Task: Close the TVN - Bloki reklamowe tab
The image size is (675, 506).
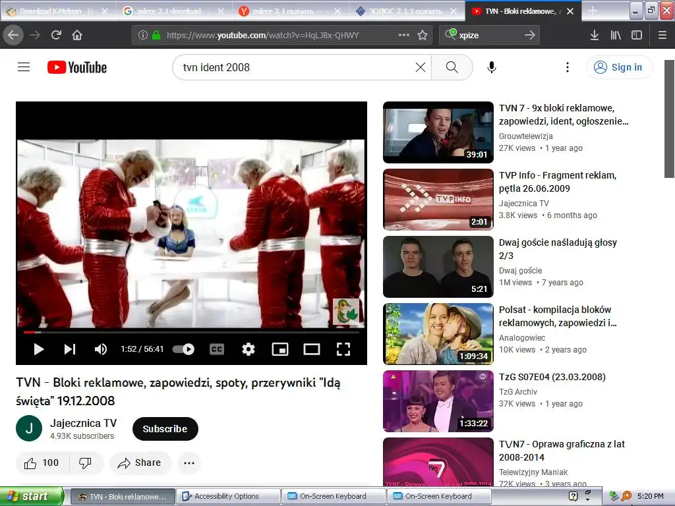Action: pyautogui.click(x=570, y=11)
